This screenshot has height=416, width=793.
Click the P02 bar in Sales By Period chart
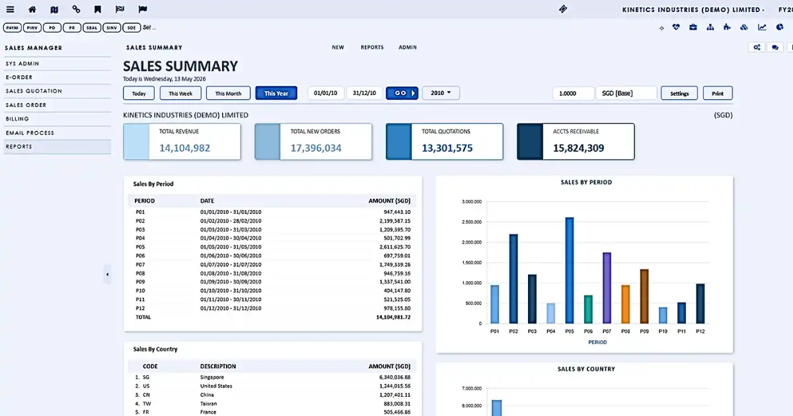pos(513,279)
